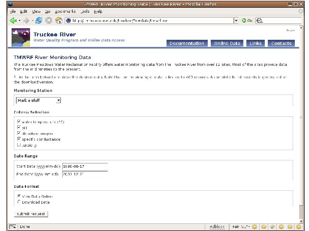The image size is (309, 231).
Task: Uncheck the pH checkbox
Action: pyautogui.click(x=19, y=127)
